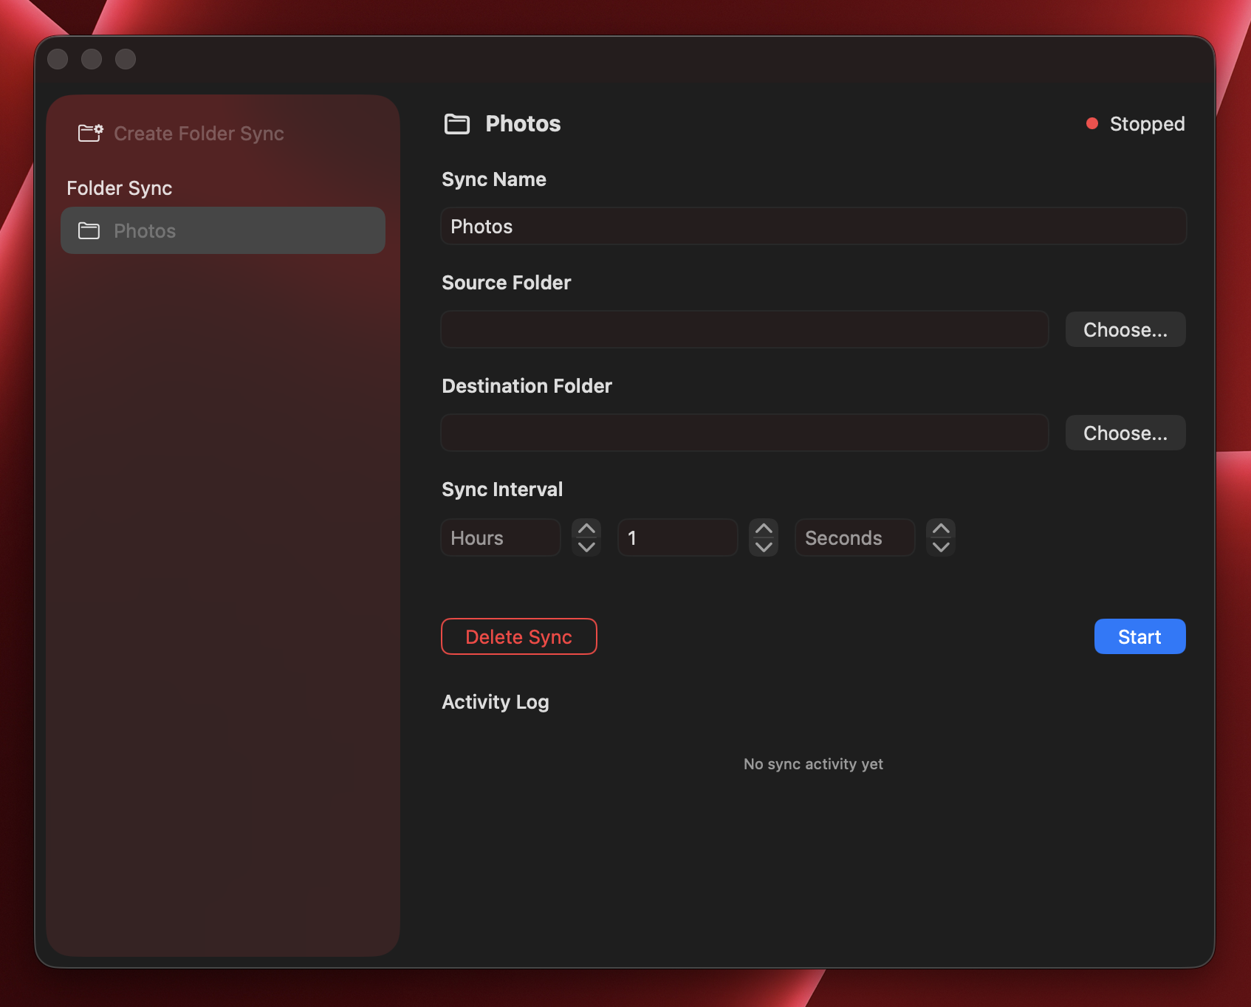Image resolution: width=1251 pixels, height=1007 pixels.
Task: Click the increment arrow for the Hours field
Action: pos(586,529)
